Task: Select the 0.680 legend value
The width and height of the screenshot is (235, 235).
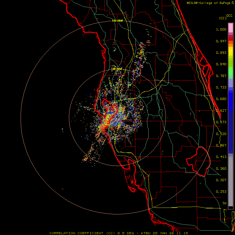Action: pos(221,99)
